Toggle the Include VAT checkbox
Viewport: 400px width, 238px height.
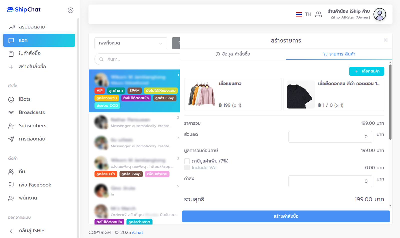[x=187, y=168]
